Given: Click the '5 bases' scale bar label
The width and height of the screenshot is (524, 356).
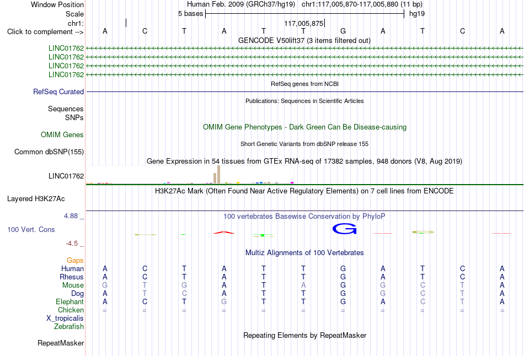Looking at the screenshot, I should point(190,14).
